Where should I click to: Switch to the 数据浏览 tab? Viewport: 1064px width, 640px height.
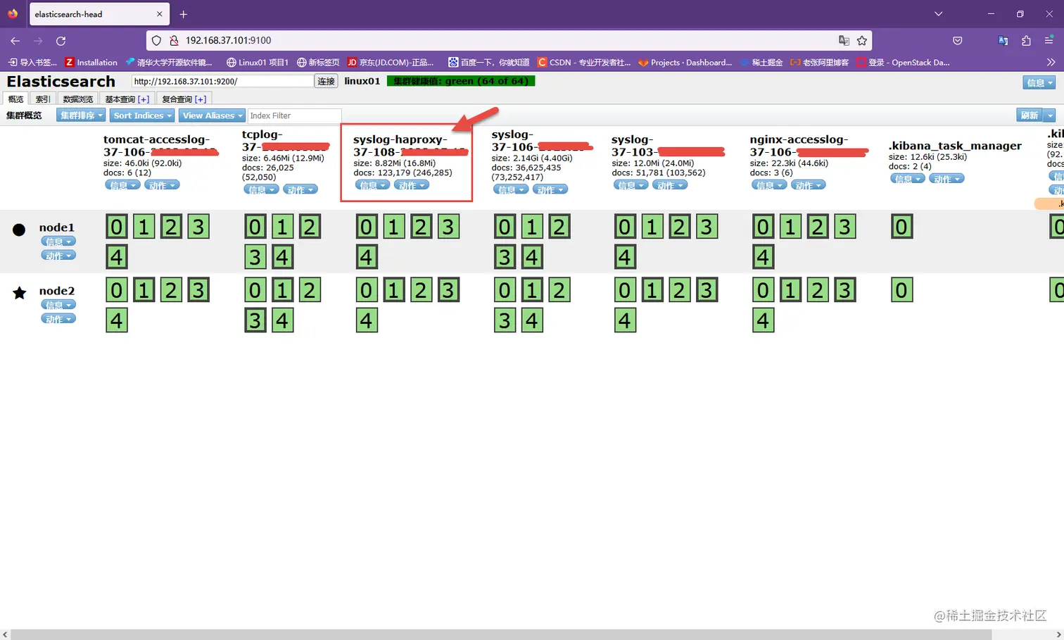78,99
